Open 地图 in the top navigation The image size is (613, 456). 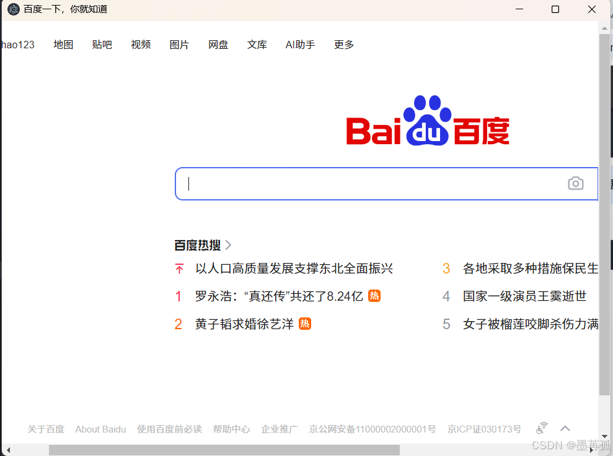[x=63, y=45]
